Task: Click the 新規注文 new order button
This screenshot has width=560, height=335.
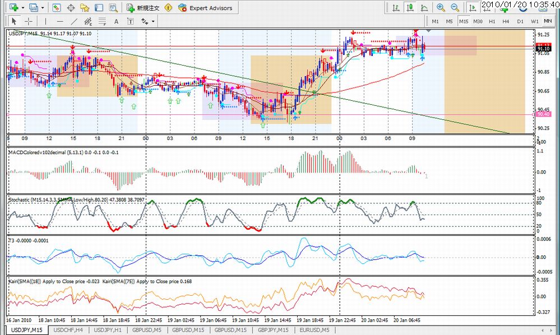Action: (143, 7)
